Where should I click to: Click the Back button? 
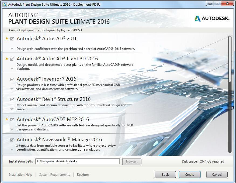tap(165, 174)
